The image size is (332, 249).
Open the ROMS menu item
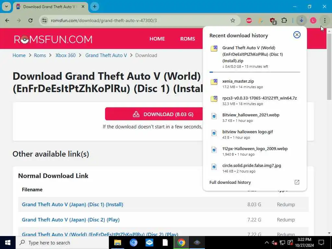click(x=188, y=39)
